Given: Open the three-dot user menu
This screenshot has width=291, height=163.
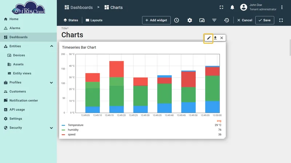Looking at the screenshot, I should [282, 7].
